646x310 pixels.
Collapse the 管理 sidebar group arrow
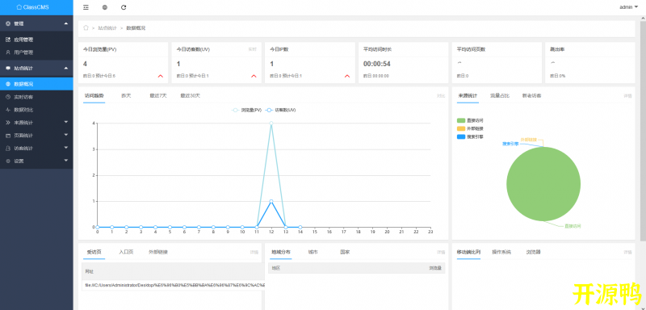66,23
